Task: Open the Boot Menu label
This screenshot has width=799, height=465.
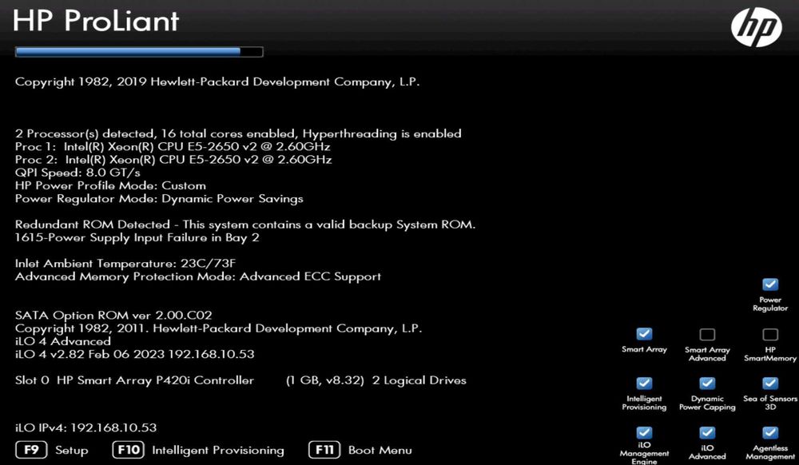Action: 380,451
